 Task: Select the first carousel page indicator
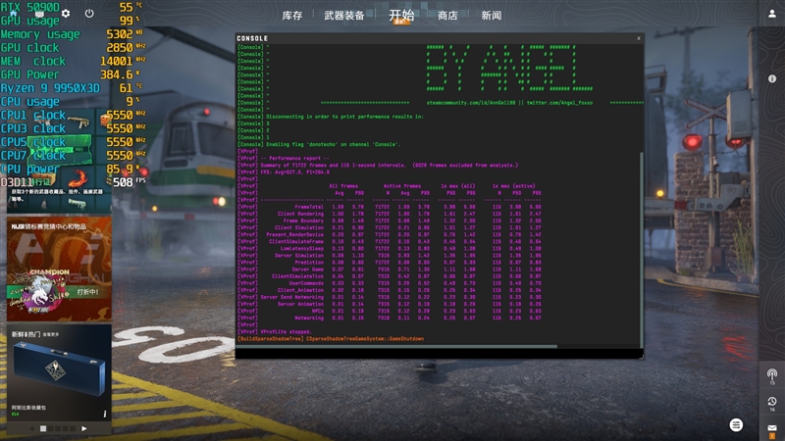pyautogui.click(x=42, y=428)
